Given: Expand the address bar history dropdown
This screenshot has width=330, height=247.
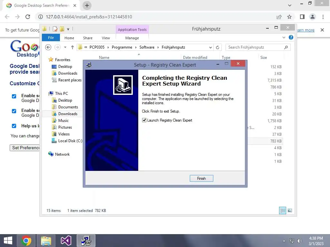Looking at the screenshot, I should click(210, 48).
